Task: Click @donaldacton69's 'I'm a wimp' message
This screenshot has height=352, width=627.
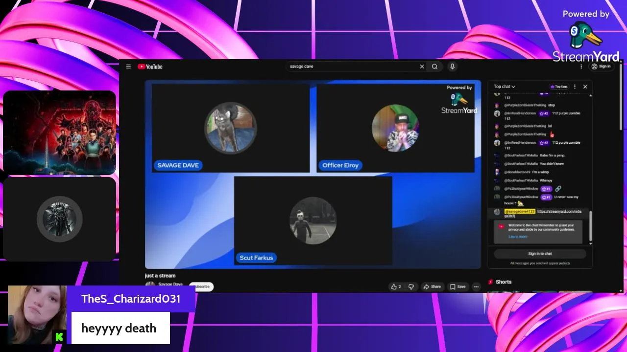Action: [541, 172]
